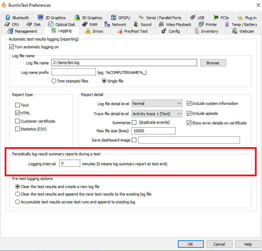
Task: Click the Video Playback projector icon
Action: [161, 24]
